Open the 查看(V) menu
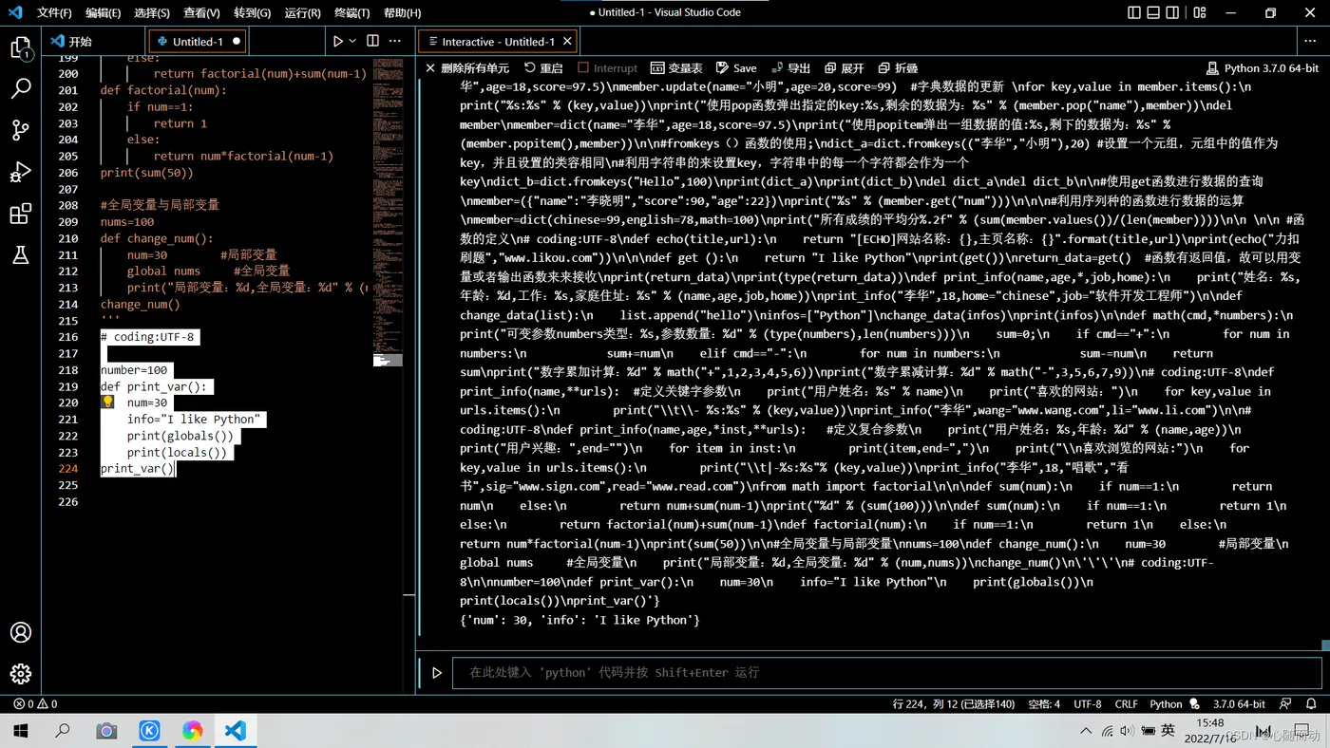The image size is (1330, 748). [x=201, y=13]
